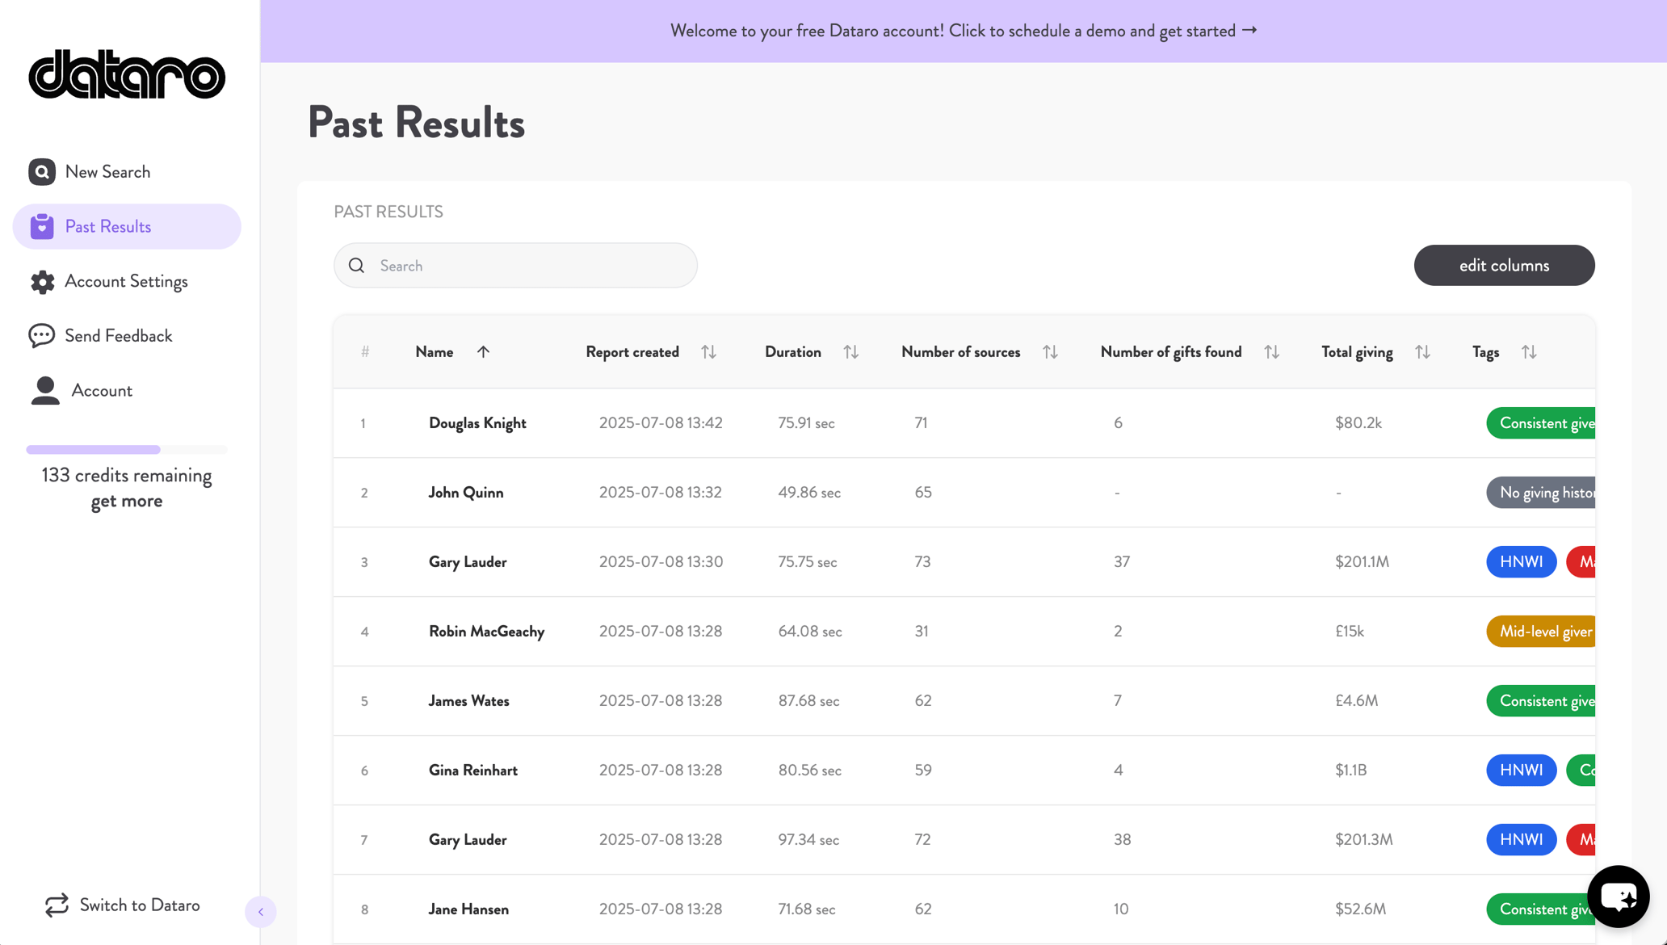Click the New Search magnifier icon

[42, 172]
